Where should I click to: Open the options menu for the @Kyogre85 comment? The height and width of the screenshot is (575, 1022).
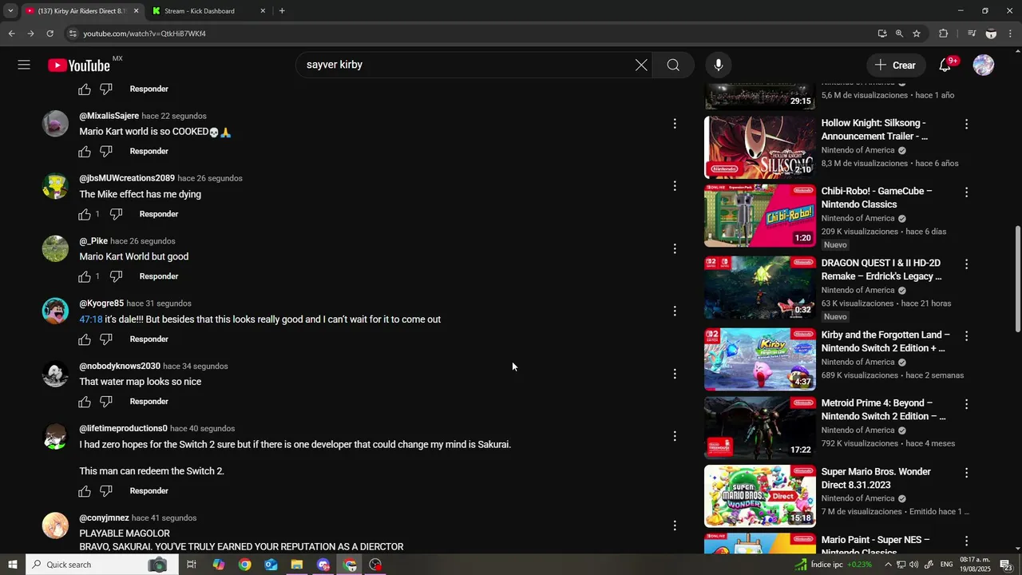tap(675, 311)
